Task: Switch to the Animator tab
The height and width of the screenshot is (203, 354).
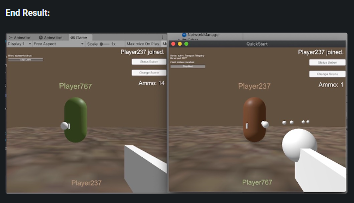Action: (20, 38)
